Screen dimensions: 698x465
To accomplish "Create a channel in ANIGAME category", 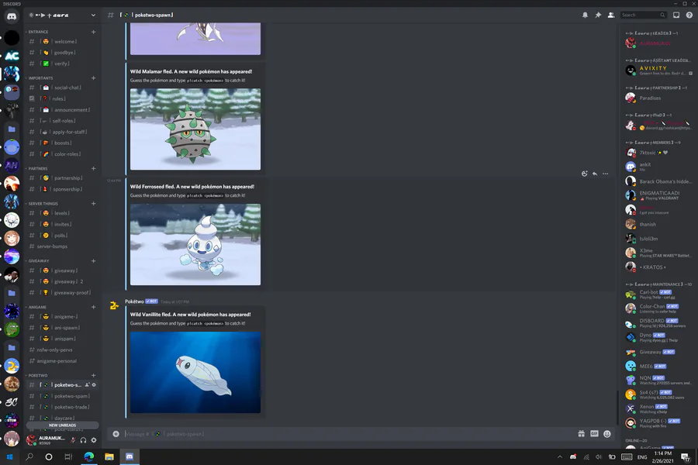I will pyautogui.click(x=94, y=307).
